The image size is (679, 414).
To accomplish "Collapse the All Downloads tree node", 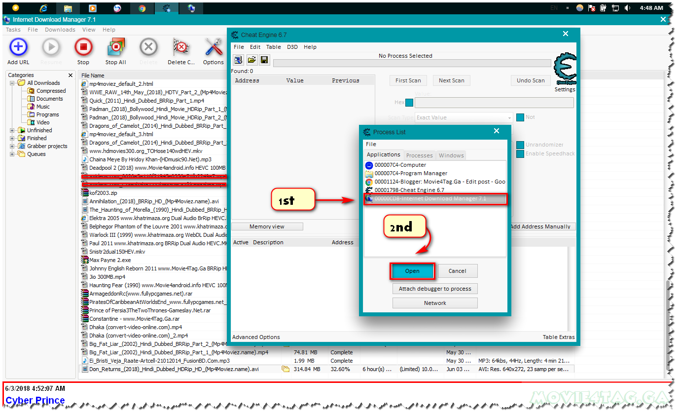I will coord(12,83).
